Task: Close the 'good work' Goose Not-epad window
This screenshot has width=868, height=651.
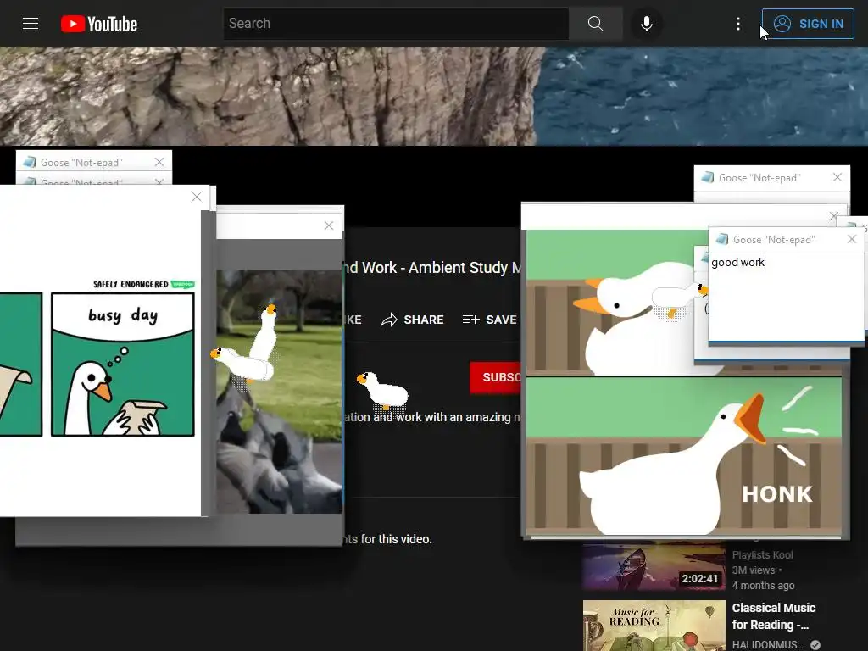Action: click(x=852, y=239)
